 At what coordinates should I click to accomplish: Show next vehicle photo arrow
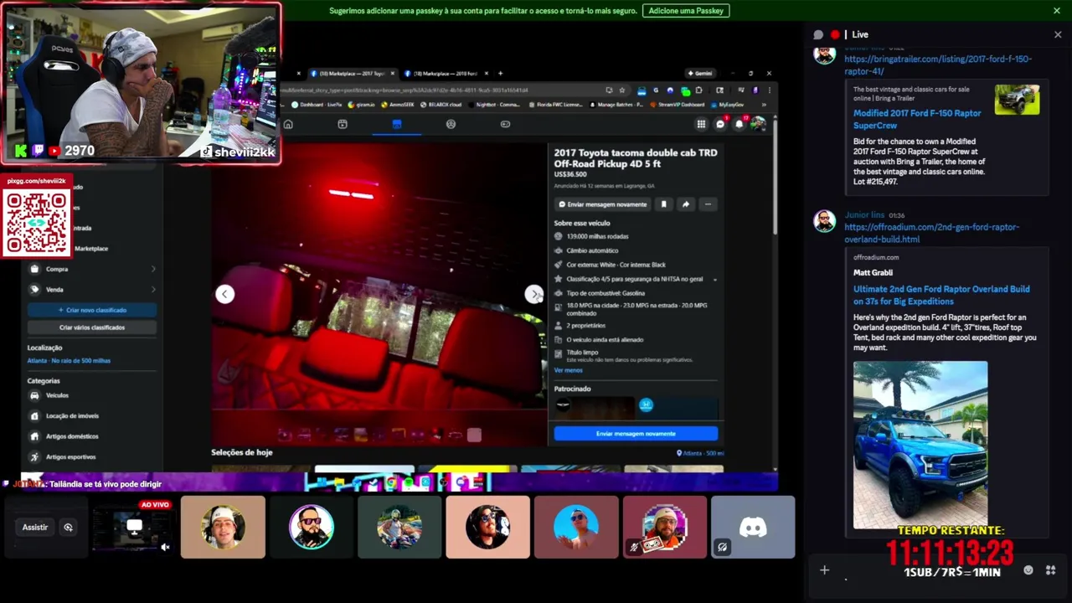click(x=533, y=294)
